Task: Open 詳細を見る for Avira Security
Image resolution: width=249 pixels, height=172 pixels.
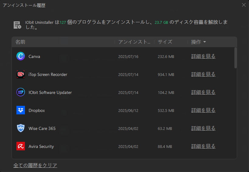Action: click(203, 146)
